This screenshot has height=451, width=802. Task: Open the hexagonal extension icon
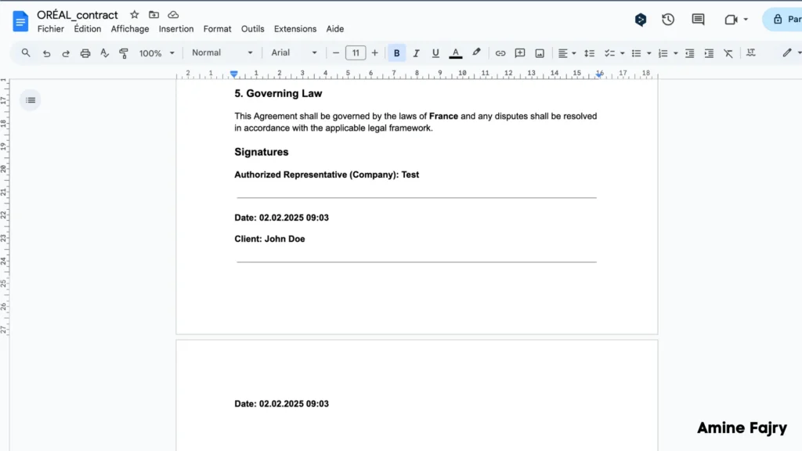[x=641, y=20]
